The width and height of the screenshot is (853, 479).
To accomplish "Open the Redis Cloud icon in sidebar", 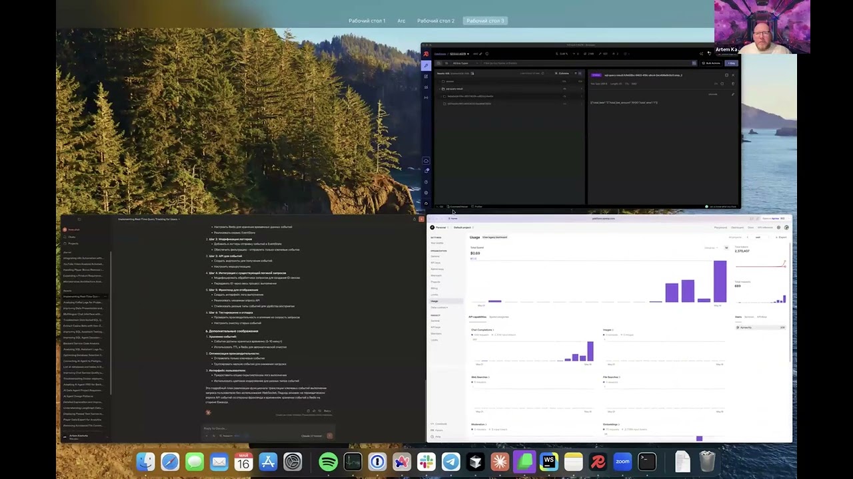I will [426, 160].
